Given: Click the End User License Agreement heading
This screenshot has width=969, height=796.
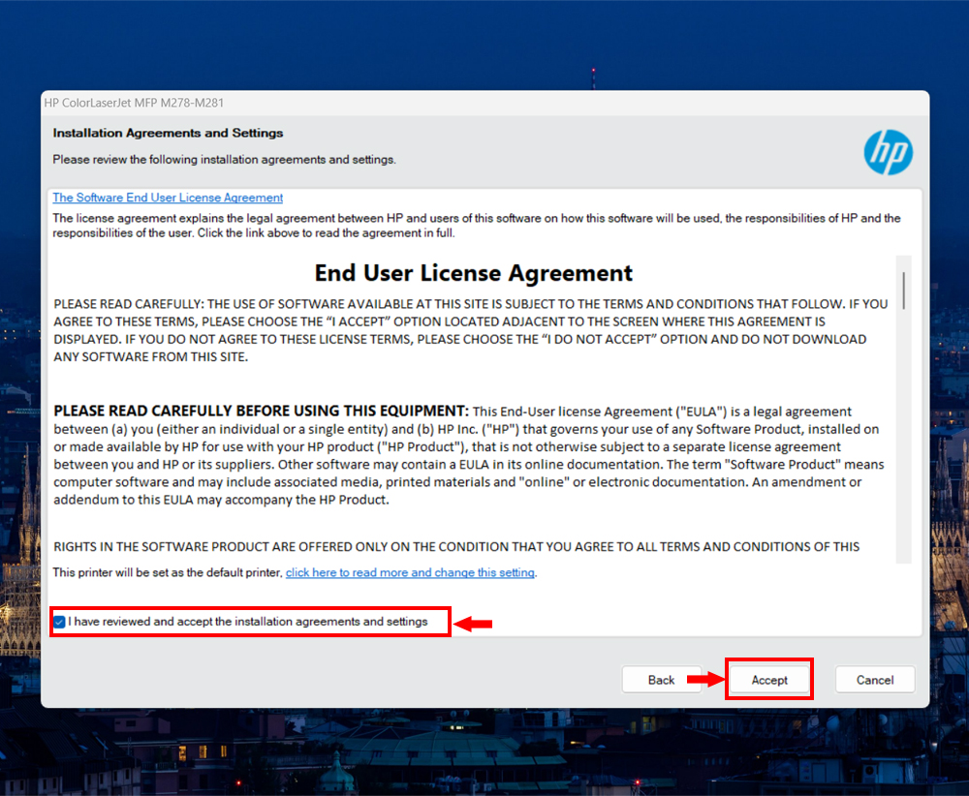Looking at the screenshot, I should pos(474,273).
